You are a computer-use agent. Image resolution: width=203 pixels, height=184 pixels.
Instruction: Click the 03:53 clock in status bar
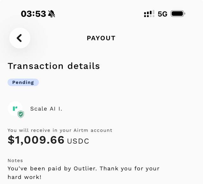point(33,14)
